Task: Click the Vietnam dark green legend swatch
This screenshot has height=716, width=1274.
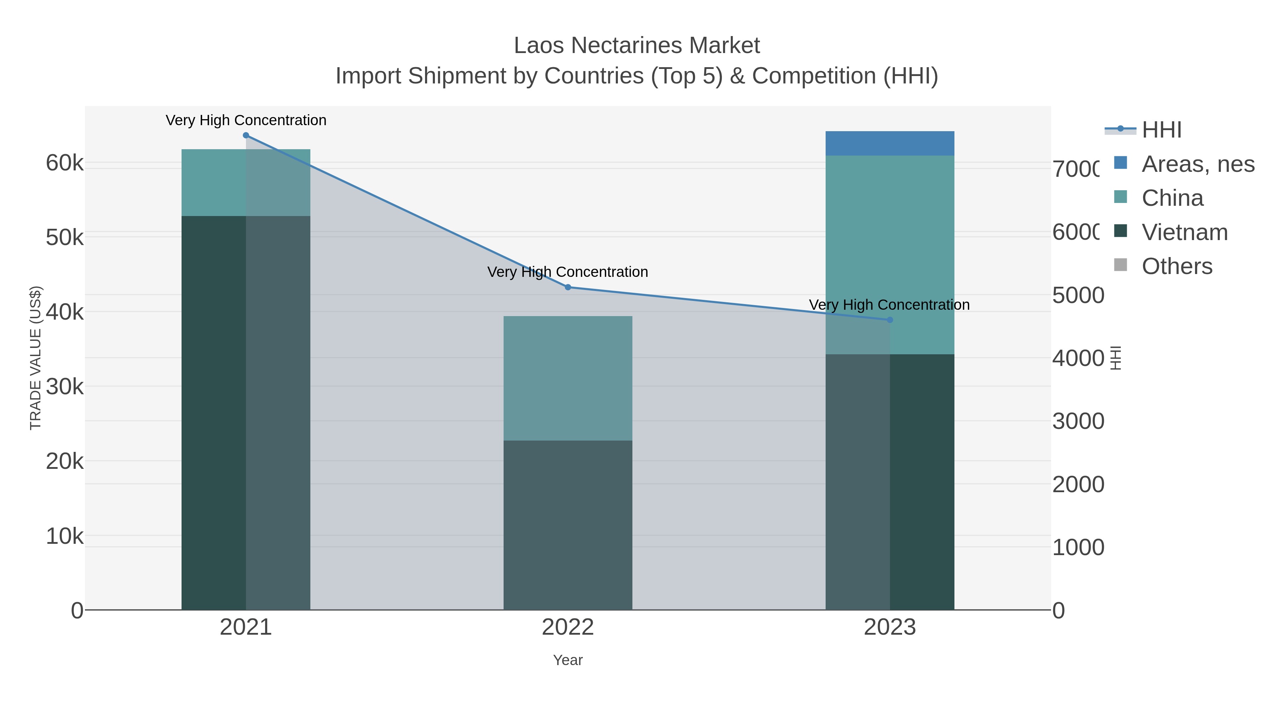Action: tap(1120, 231)
